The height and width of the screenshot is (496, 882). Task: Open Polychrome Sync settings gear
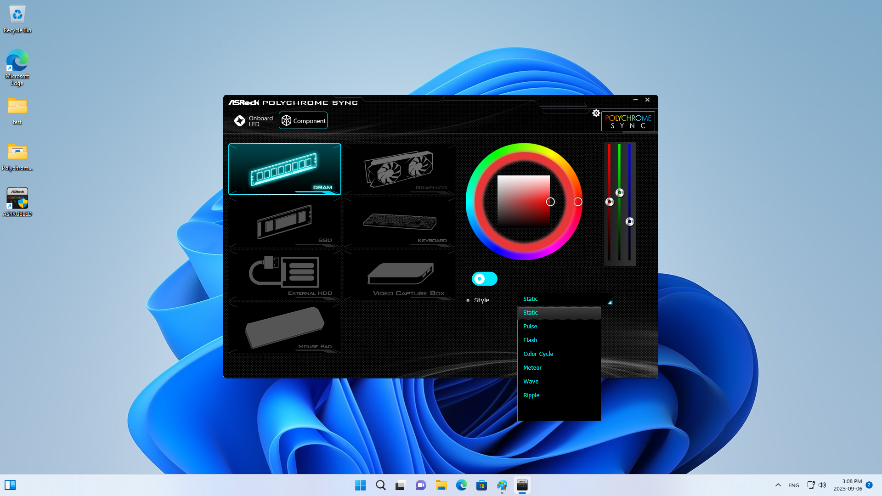596,113
